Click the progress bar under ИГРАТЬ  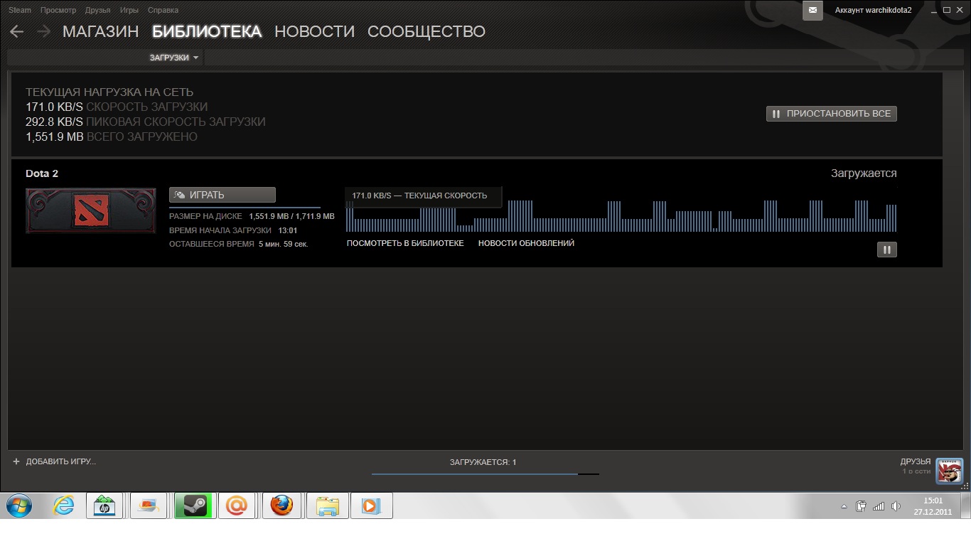coord(245,208)
